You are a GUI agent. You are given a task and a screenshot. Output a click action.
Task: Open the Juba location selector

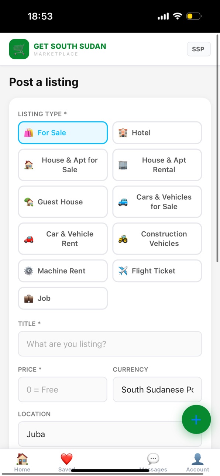click(110, 434)
